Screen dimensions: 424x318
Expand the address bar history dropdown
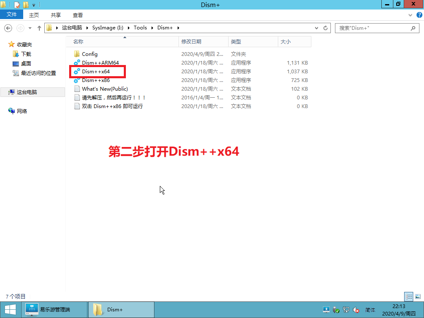316,28
